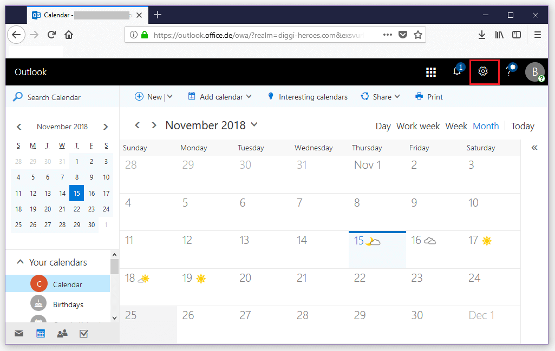Open the Firefox hamburger menu
Viewport: 555px width, 351px height.
pyautogui.click(x=538, y=35)
